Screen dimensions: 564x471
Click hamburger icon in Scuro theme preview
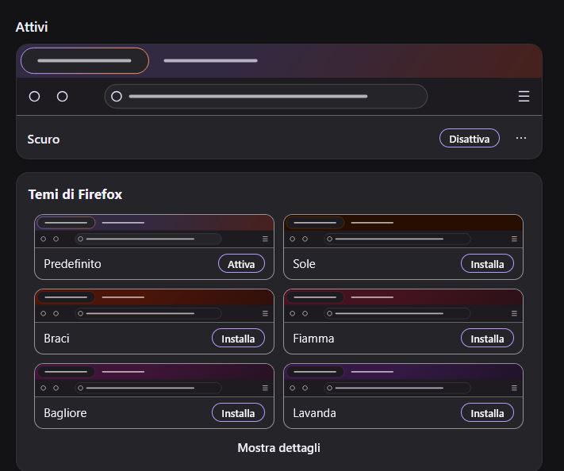point(524,97)
